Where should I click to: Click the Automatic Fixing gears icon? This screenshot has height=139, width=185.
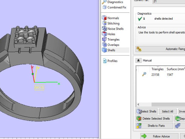tap(139, 49)
